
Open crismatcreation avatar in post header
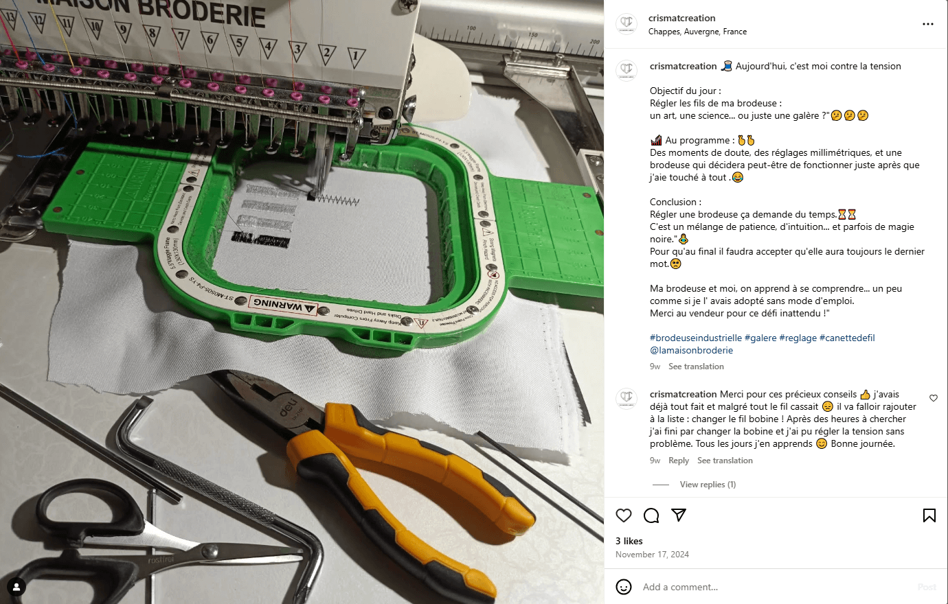tap(627, 24)
